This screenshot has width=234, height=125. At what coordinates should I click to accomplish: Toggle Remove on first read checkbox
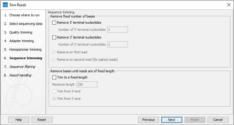[x=54, y=52]
